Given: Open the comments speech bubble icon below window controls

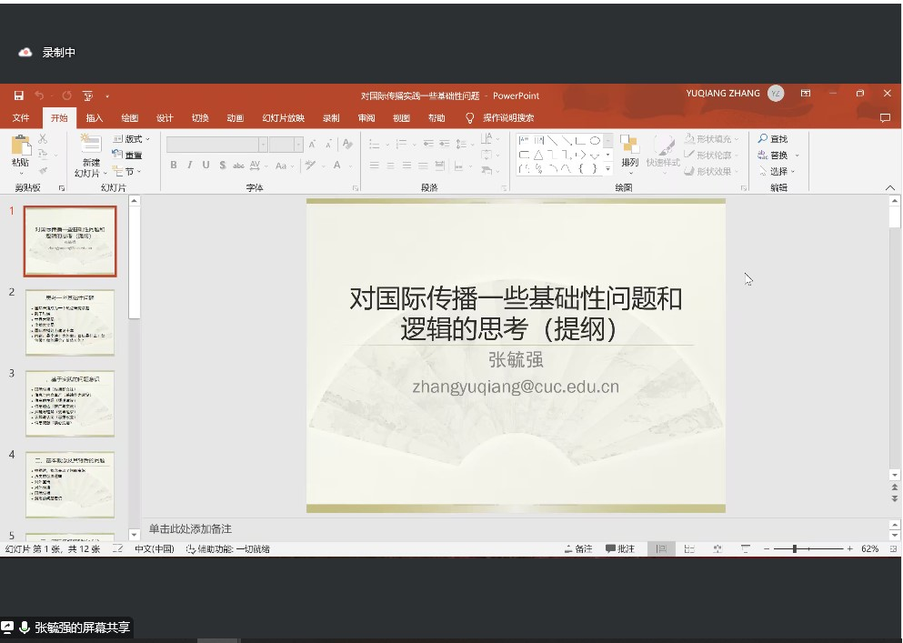Looking at the screenshot, I should tap(885, 118).
